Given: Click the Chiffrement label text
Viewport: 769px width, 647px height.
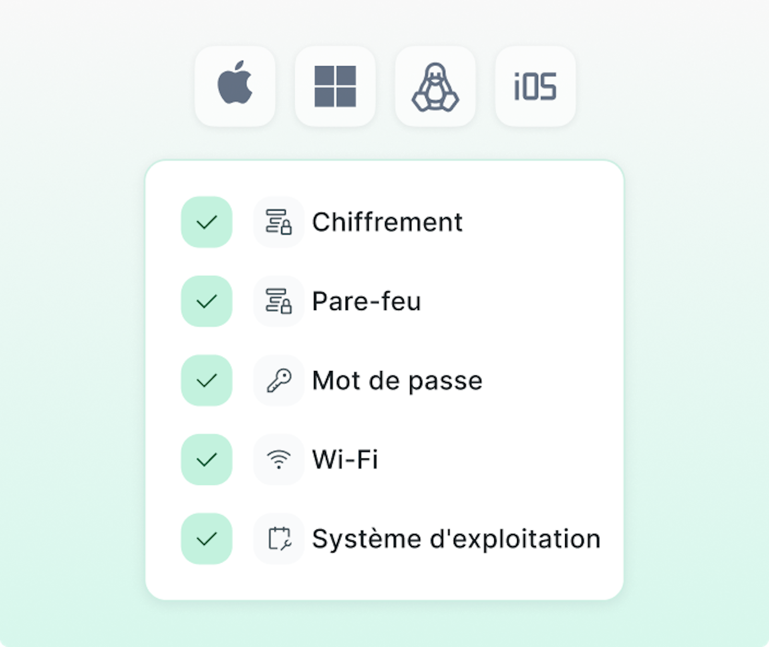Looking at the screenshot, I should click(x=387, y=222).
